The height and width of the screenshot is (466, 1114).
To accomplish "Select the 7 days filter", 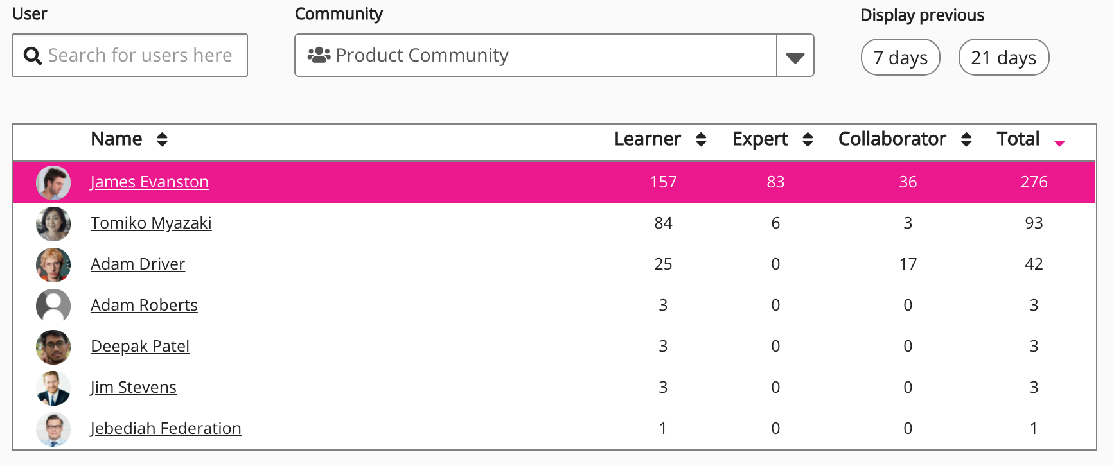I will 900,58.
